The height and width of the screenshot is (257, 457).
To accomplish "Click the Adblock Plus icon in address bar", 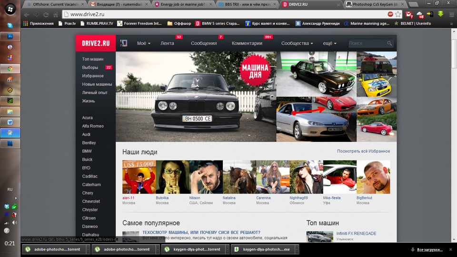I will [390, 14].
